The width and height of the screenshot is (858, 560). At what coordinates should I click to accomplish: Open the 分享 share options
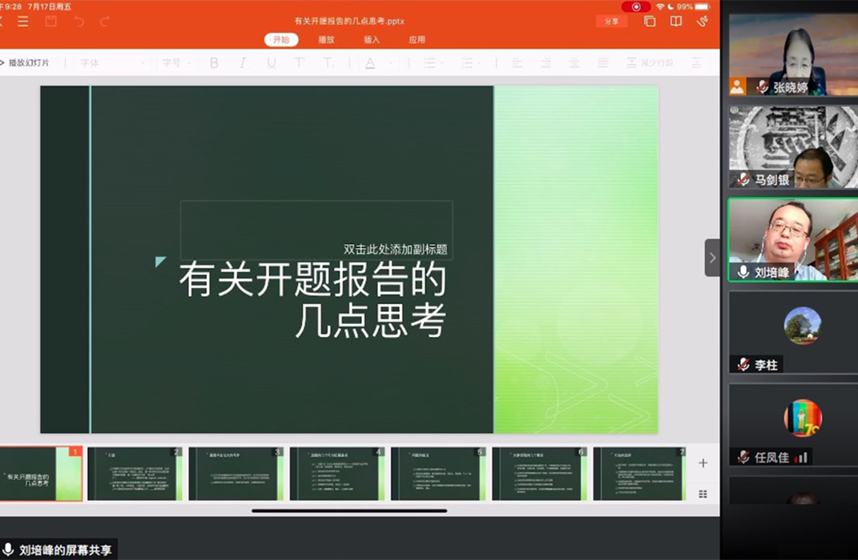pyautogui.click(x=611, y=22)
